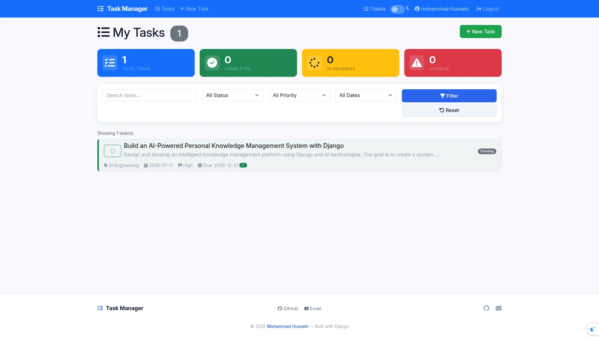Click the Overdue warning triangle icon

pyautogui.click(x=417, y=63)
